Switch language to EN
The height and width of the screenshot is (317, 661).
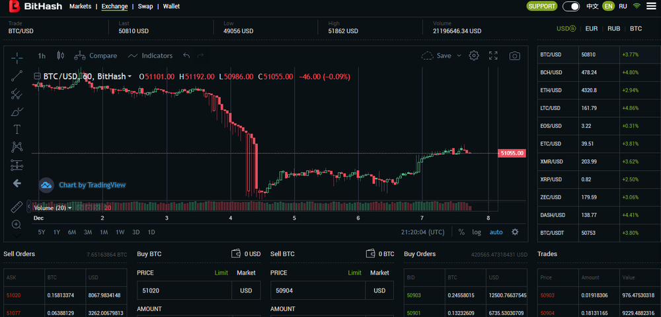608,7
